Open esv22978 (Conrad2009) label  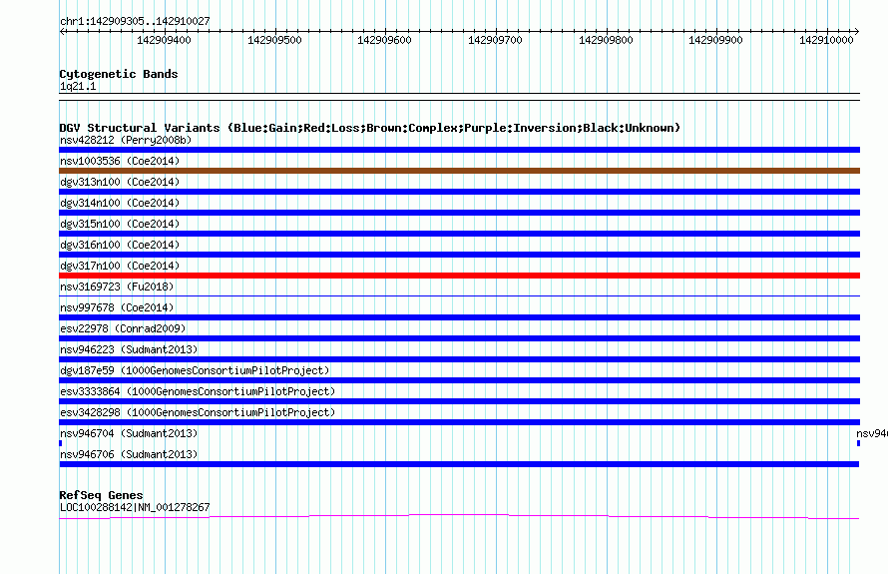click(123, 328)
